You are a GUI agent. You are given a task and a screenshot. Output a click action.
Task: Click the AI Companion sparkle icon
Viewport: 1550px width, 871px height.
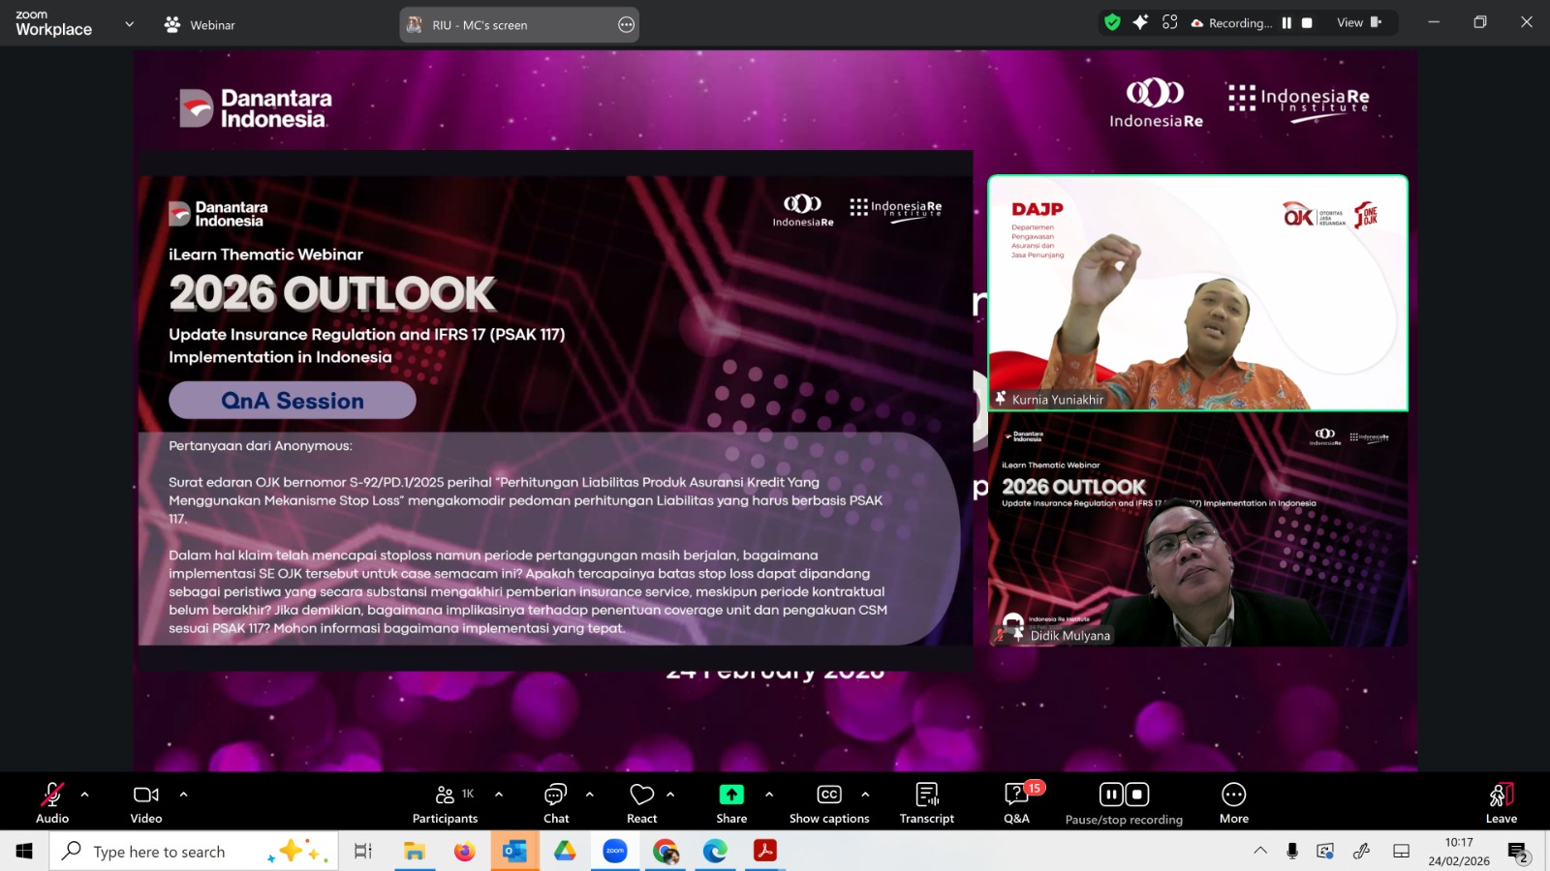point(1140,22)
